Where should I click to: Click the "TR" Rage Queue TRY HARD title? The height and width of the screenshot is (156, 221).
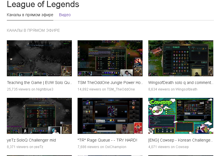108,140
